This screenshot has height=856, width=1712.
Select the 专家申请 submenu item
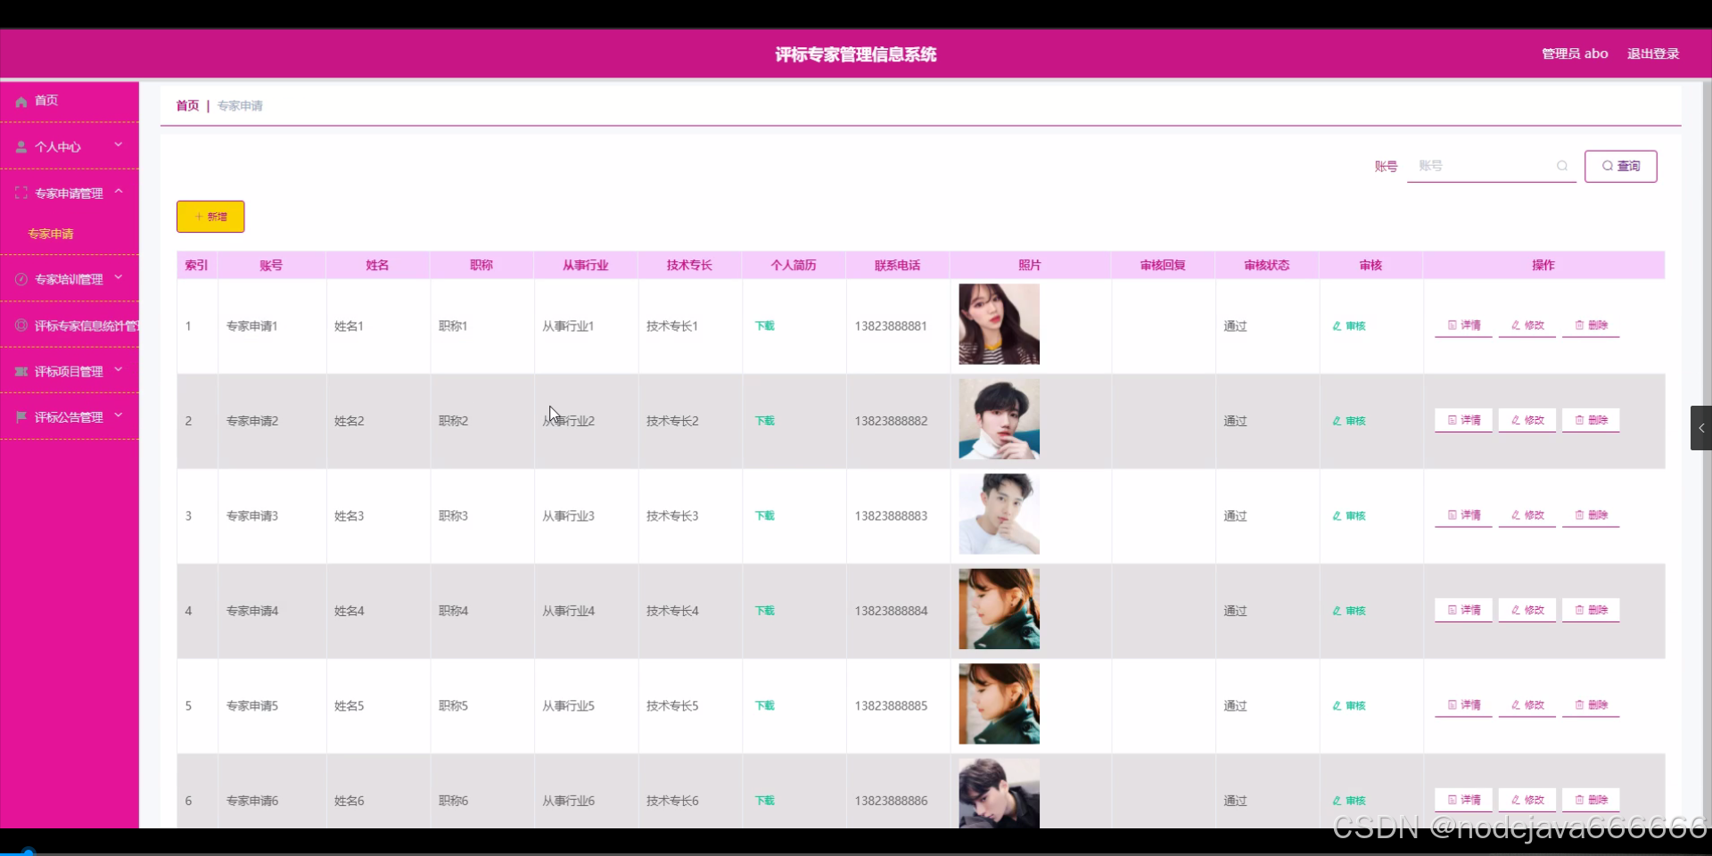coord(51,234)
